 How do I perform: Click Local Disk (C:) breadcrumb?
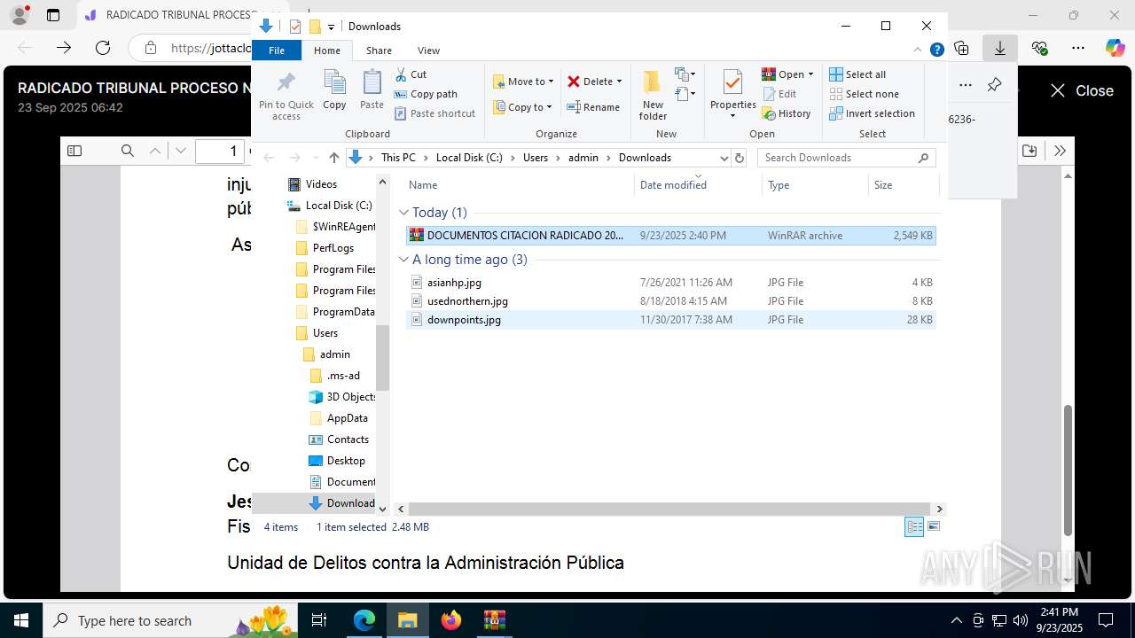[469, 158]
